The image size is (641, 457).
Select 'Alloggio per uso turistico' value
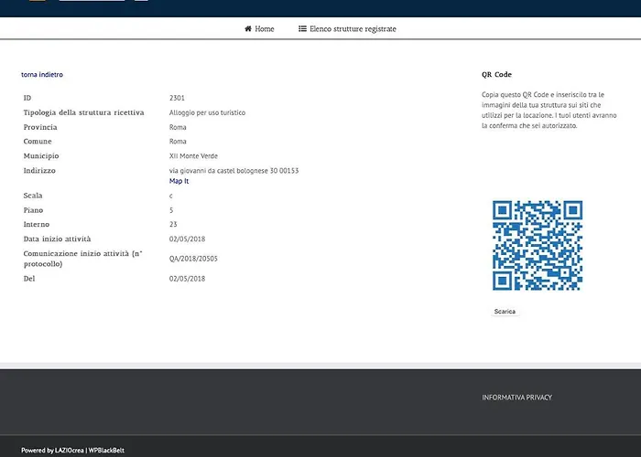207,112
